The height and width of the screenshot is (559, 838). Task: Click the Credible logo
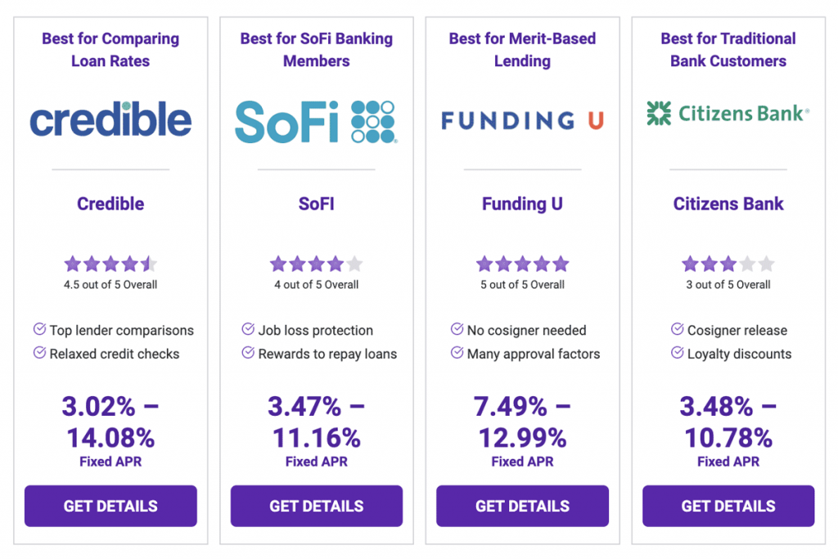[110, 120]
